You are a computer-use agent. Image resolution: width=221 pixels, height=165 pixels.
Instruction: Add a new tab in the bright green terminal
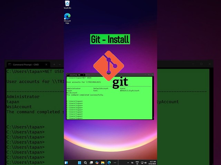(x=87, y=75)
